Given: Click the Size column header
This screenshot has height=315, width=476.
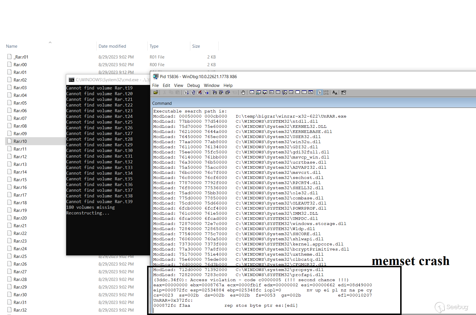Looking at the screenshot, I should (x=196, y=46).
